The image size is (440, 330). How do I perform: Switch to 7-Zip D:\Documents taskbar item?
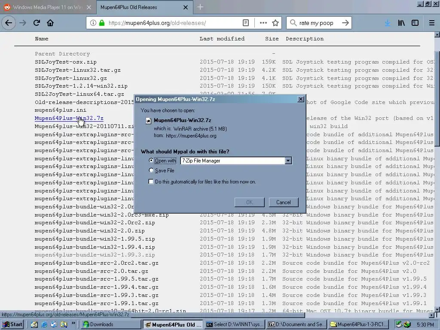tap(297, 324)
